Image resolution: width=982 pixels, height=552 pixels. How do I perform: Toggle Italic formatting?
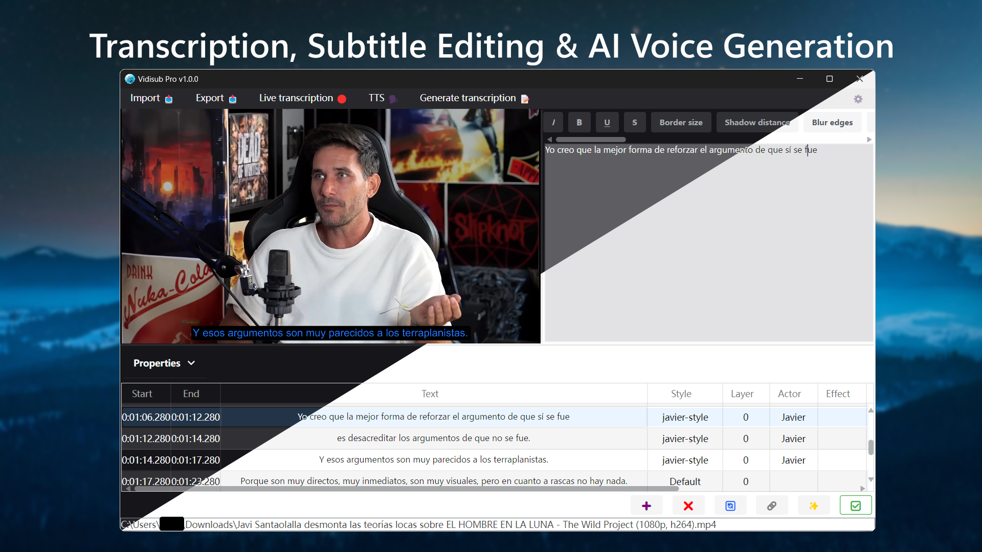coord(554,122)
